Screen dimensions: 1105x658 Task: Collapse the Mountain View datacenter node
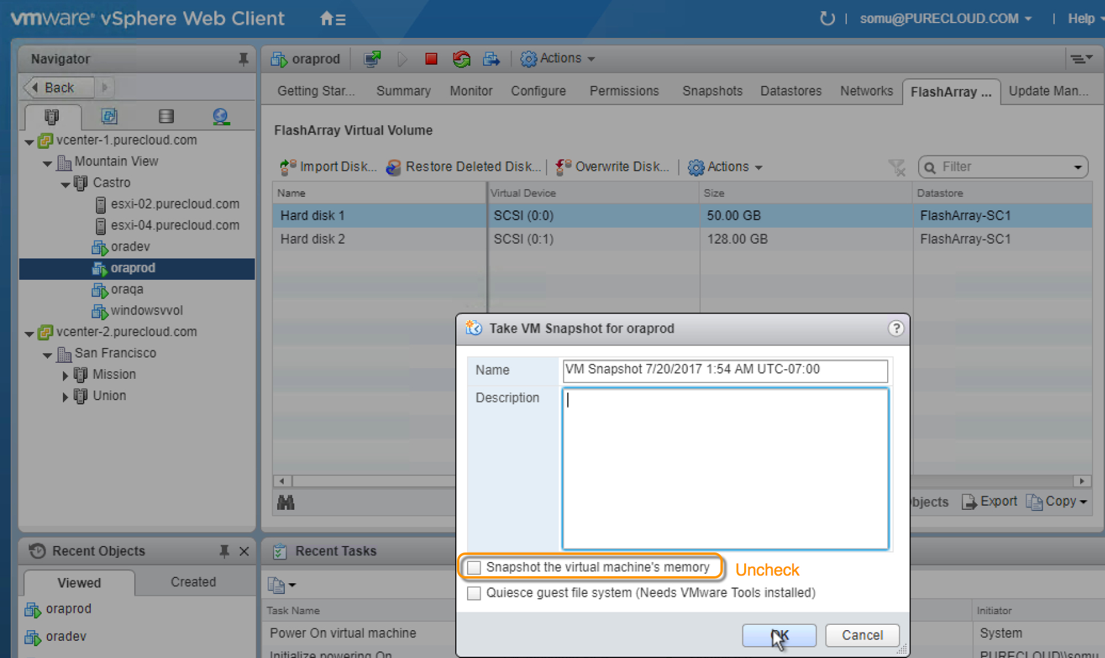[x=47, y=163]
